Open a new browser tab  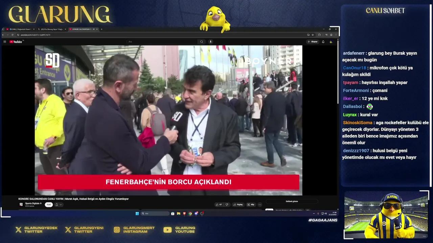(101, 29)
